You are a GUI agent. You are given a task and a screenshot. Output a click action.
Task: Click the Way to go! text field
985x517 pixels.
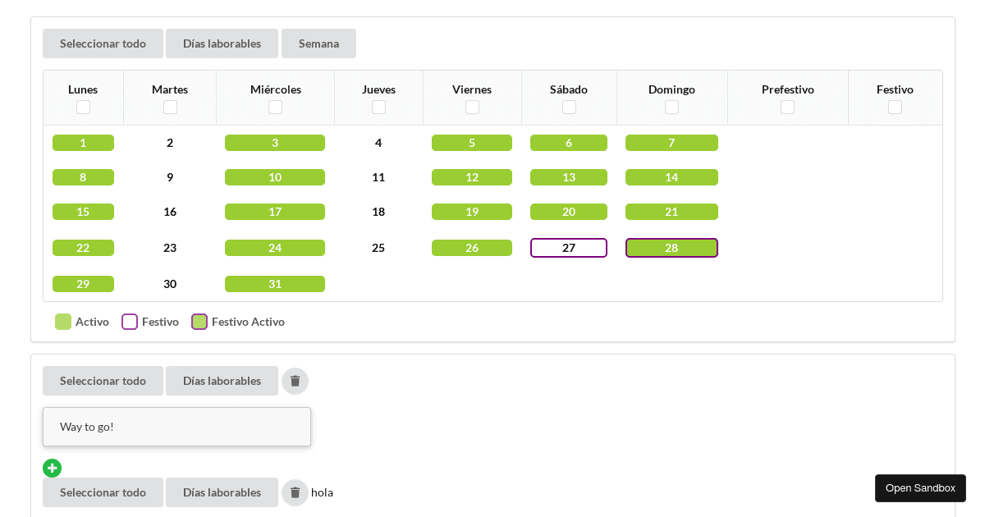pos(176,427)
